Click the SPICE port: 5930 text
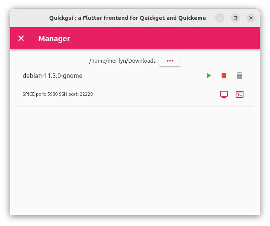 point(40,94)
